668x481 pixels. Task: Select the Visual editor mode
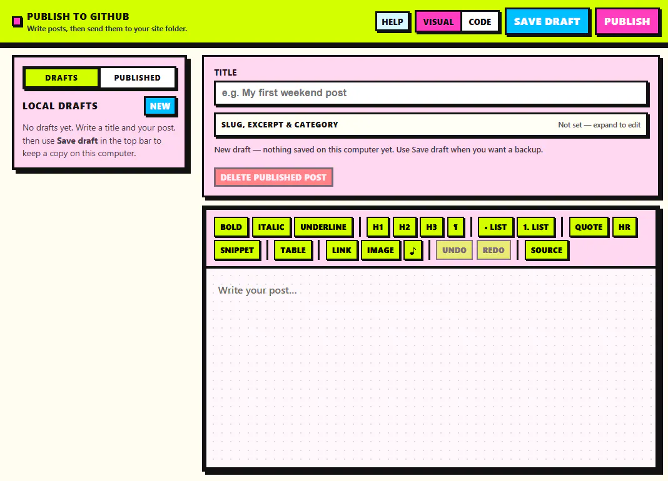tap(438, 22)
